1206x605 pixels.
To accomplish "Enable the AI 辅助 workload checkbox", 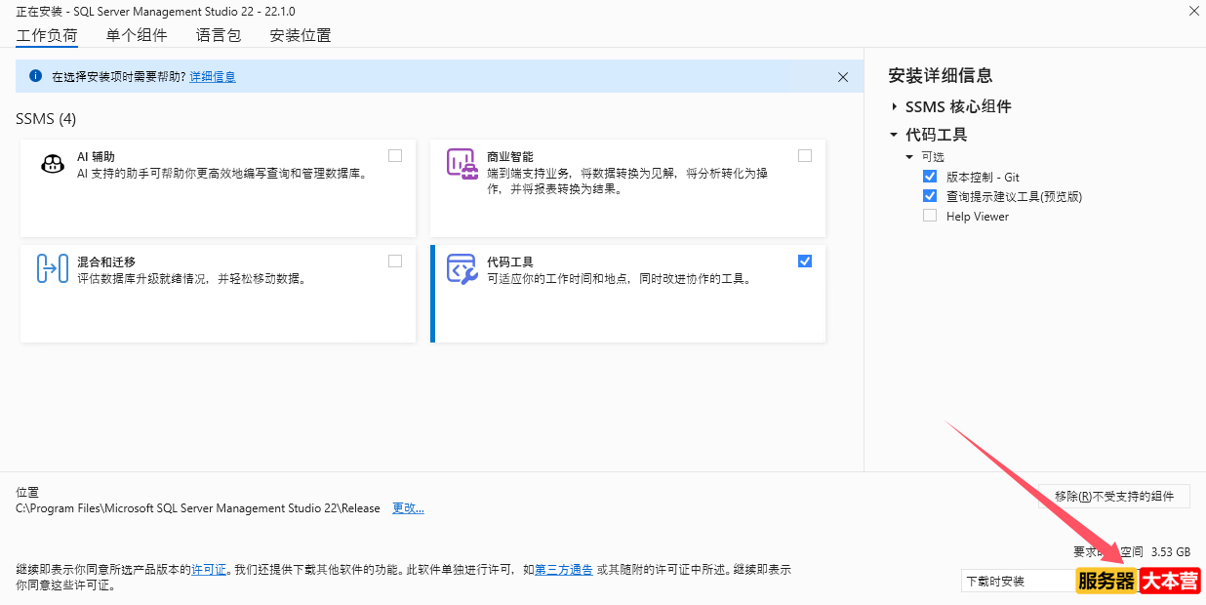I will 395,154.
